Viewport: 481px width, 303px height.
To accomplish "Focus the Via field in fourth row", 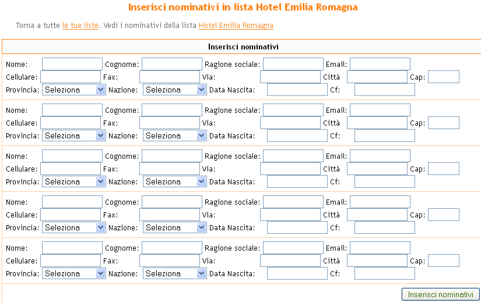I will tap(290, 215).
